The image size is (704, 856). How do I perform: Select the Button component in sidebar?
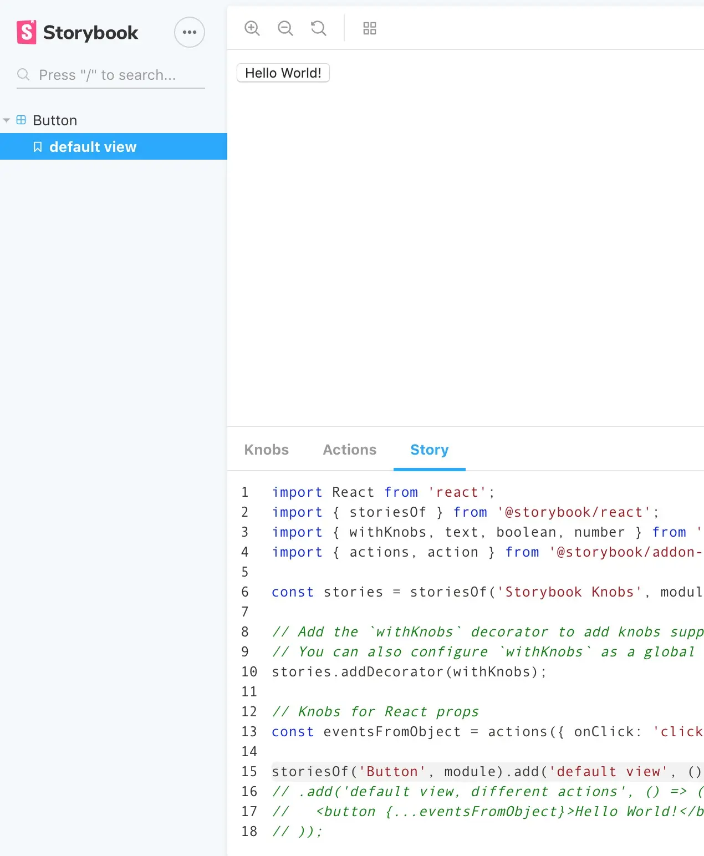pyautogui.click(x=55, y=120)
